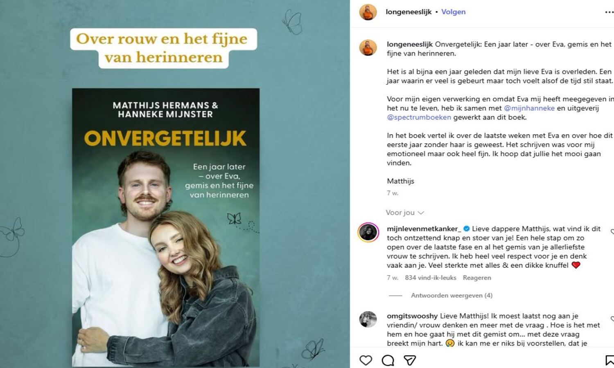Open the three-dot more options menu
The width and height of the screenshot is (614, 368).
tap(609, 12)
